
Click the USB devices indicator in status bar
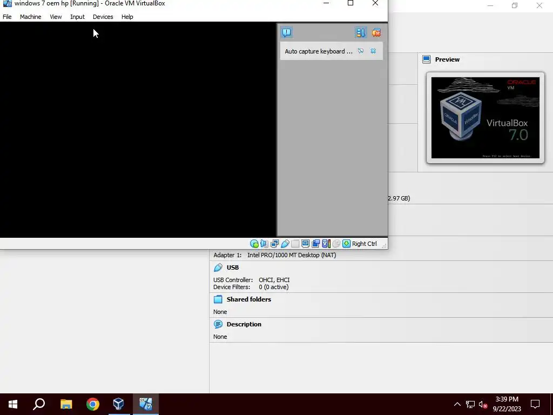click(x=285, y=244)
